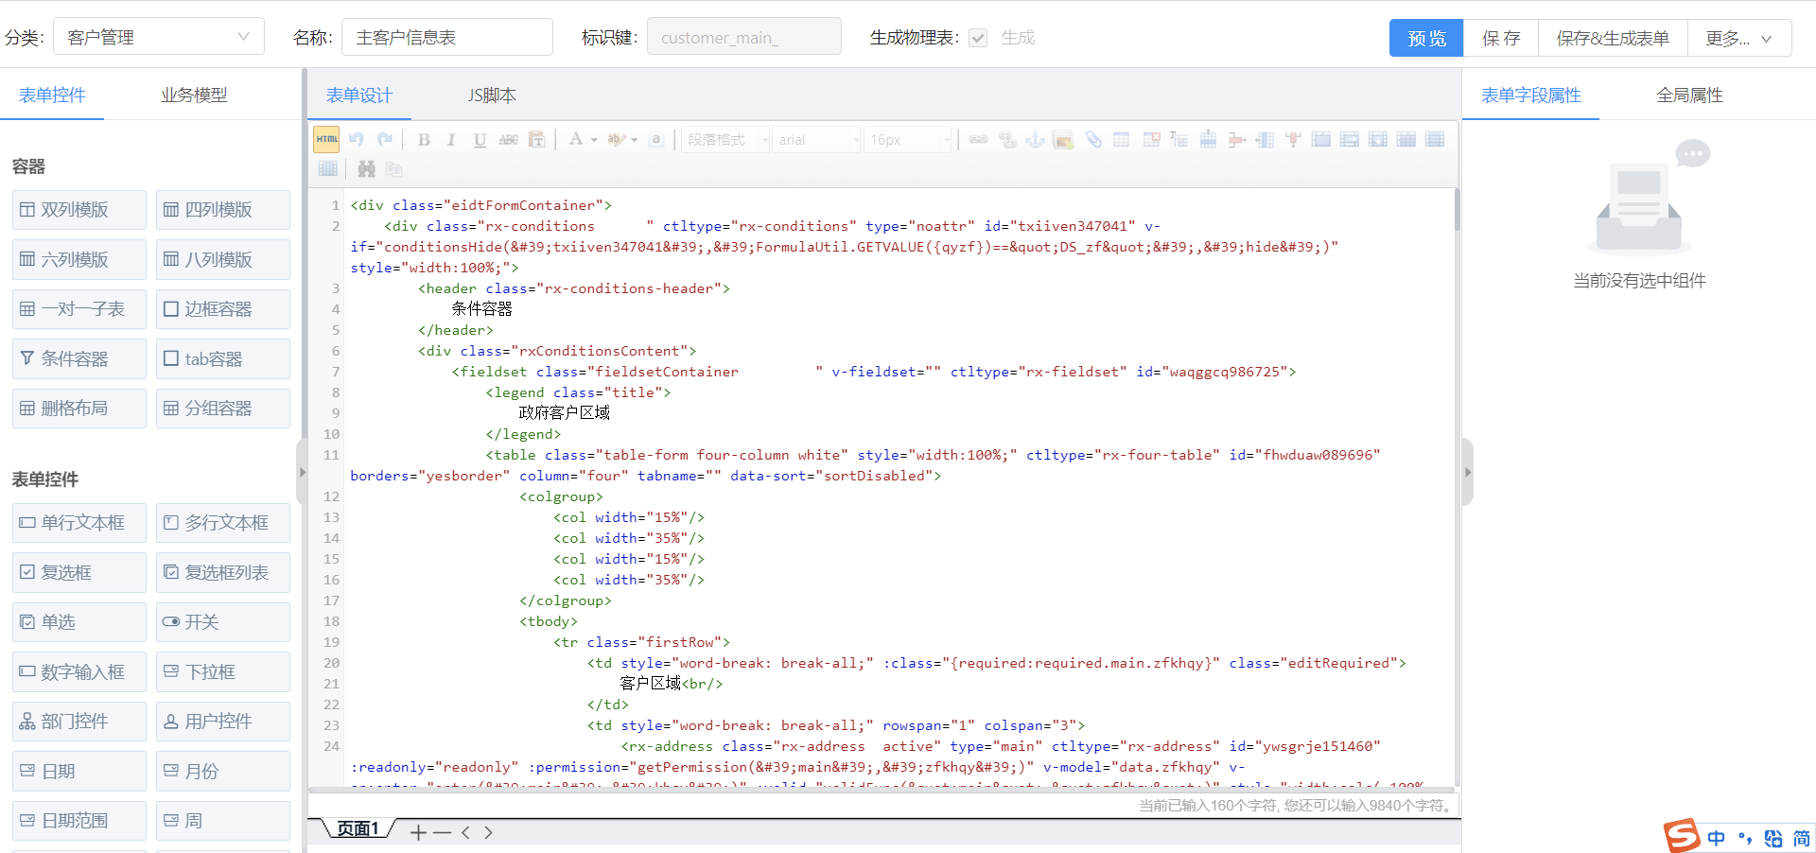Go to the previous page with the left chevron
The width and height of the screenshot is (1816, 853).
(x=465, y=832)
